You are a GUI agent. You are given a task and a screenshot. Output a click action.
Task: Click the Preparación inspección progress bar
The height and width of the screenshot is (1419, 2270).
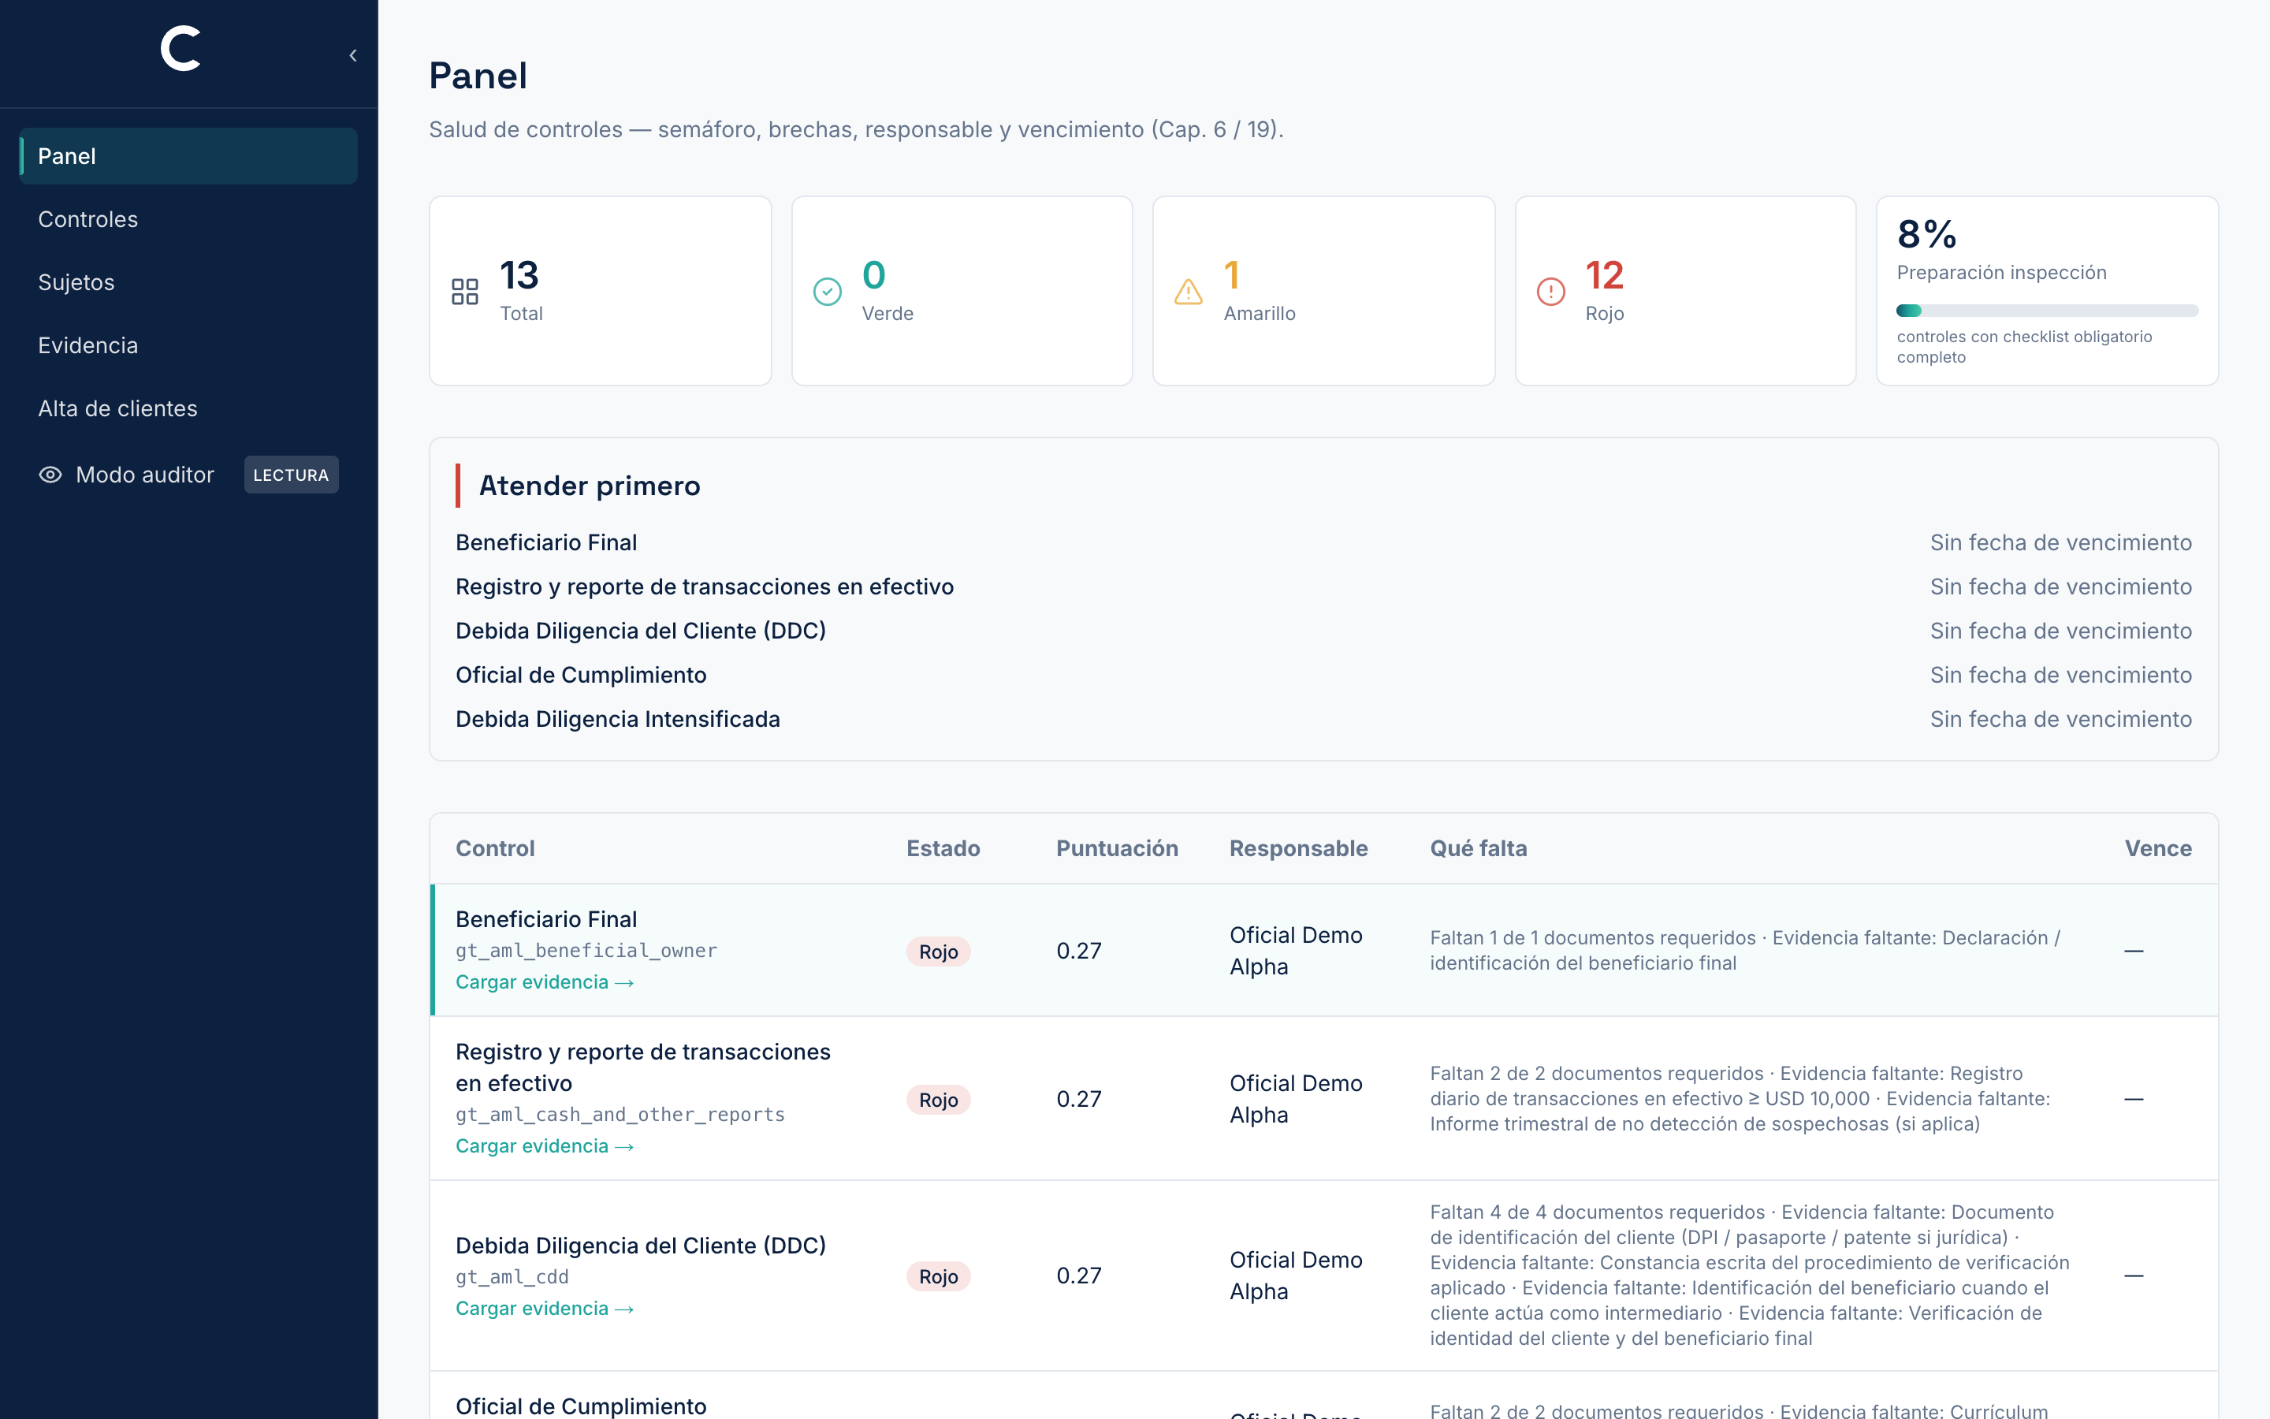[x=2047, y=311]
